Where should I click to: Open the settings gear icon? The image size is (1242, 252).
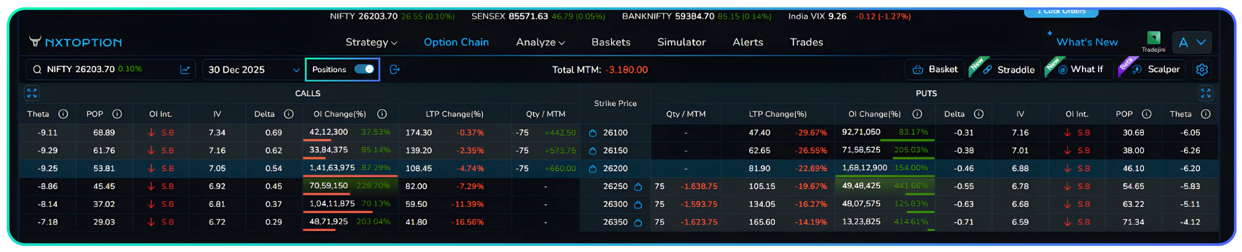pyautogui.click(x=1202, y=70)
